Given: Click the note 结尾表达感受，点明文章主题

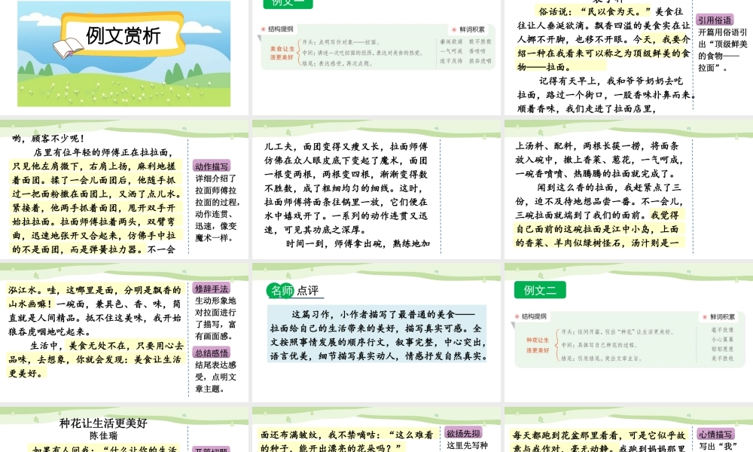Looking at the screenshot, I should (215, 377).
